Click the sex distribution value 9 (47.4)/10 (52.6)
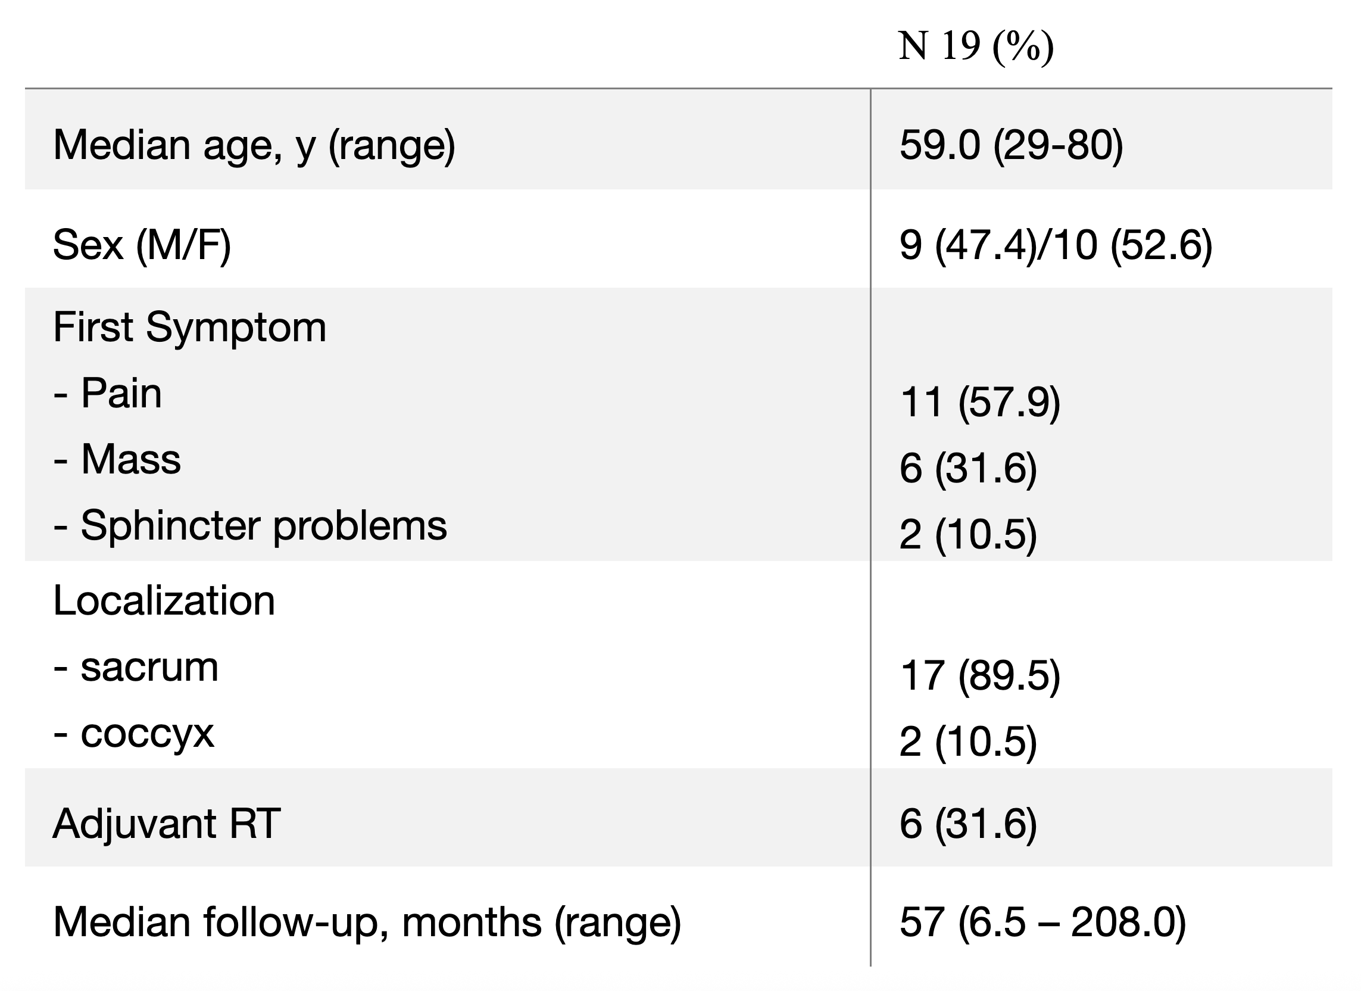 [x=1056, y=245]
